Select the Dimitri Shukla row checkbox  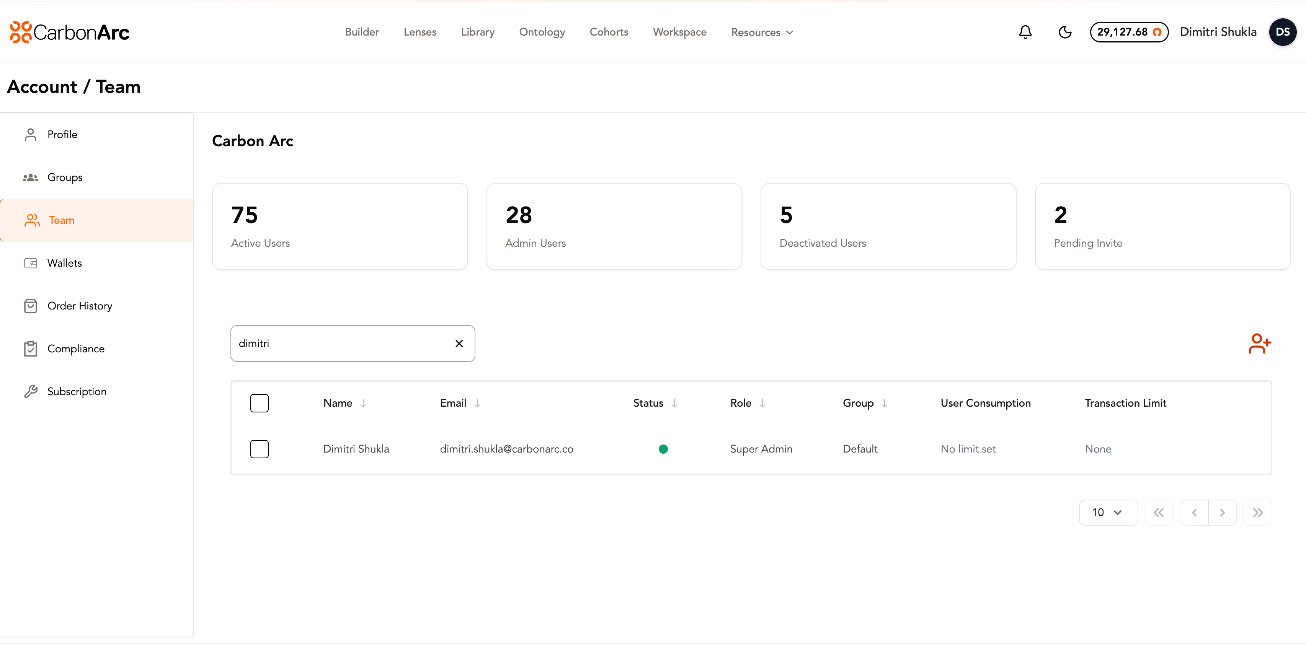tap(259, 449)
